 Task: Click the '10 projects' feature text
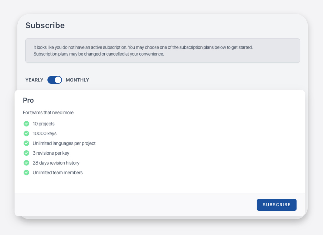tap(44, 124)
